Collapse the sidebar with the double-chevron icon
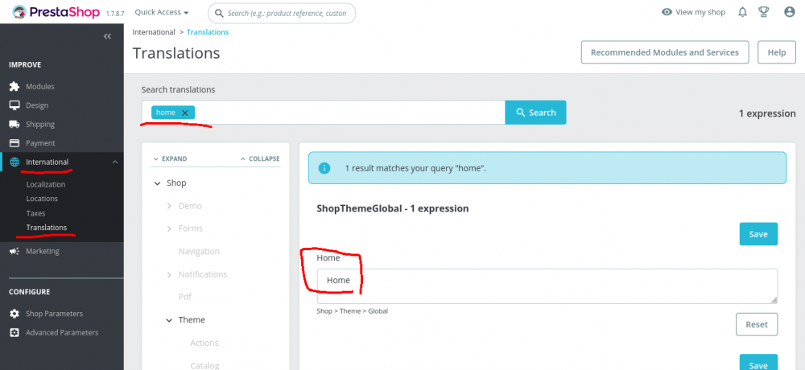 click(x=107, y=36)
